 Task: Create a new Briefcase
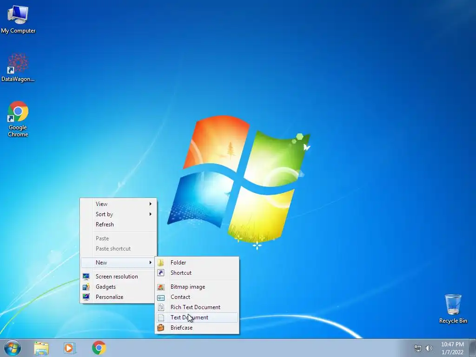197,328
